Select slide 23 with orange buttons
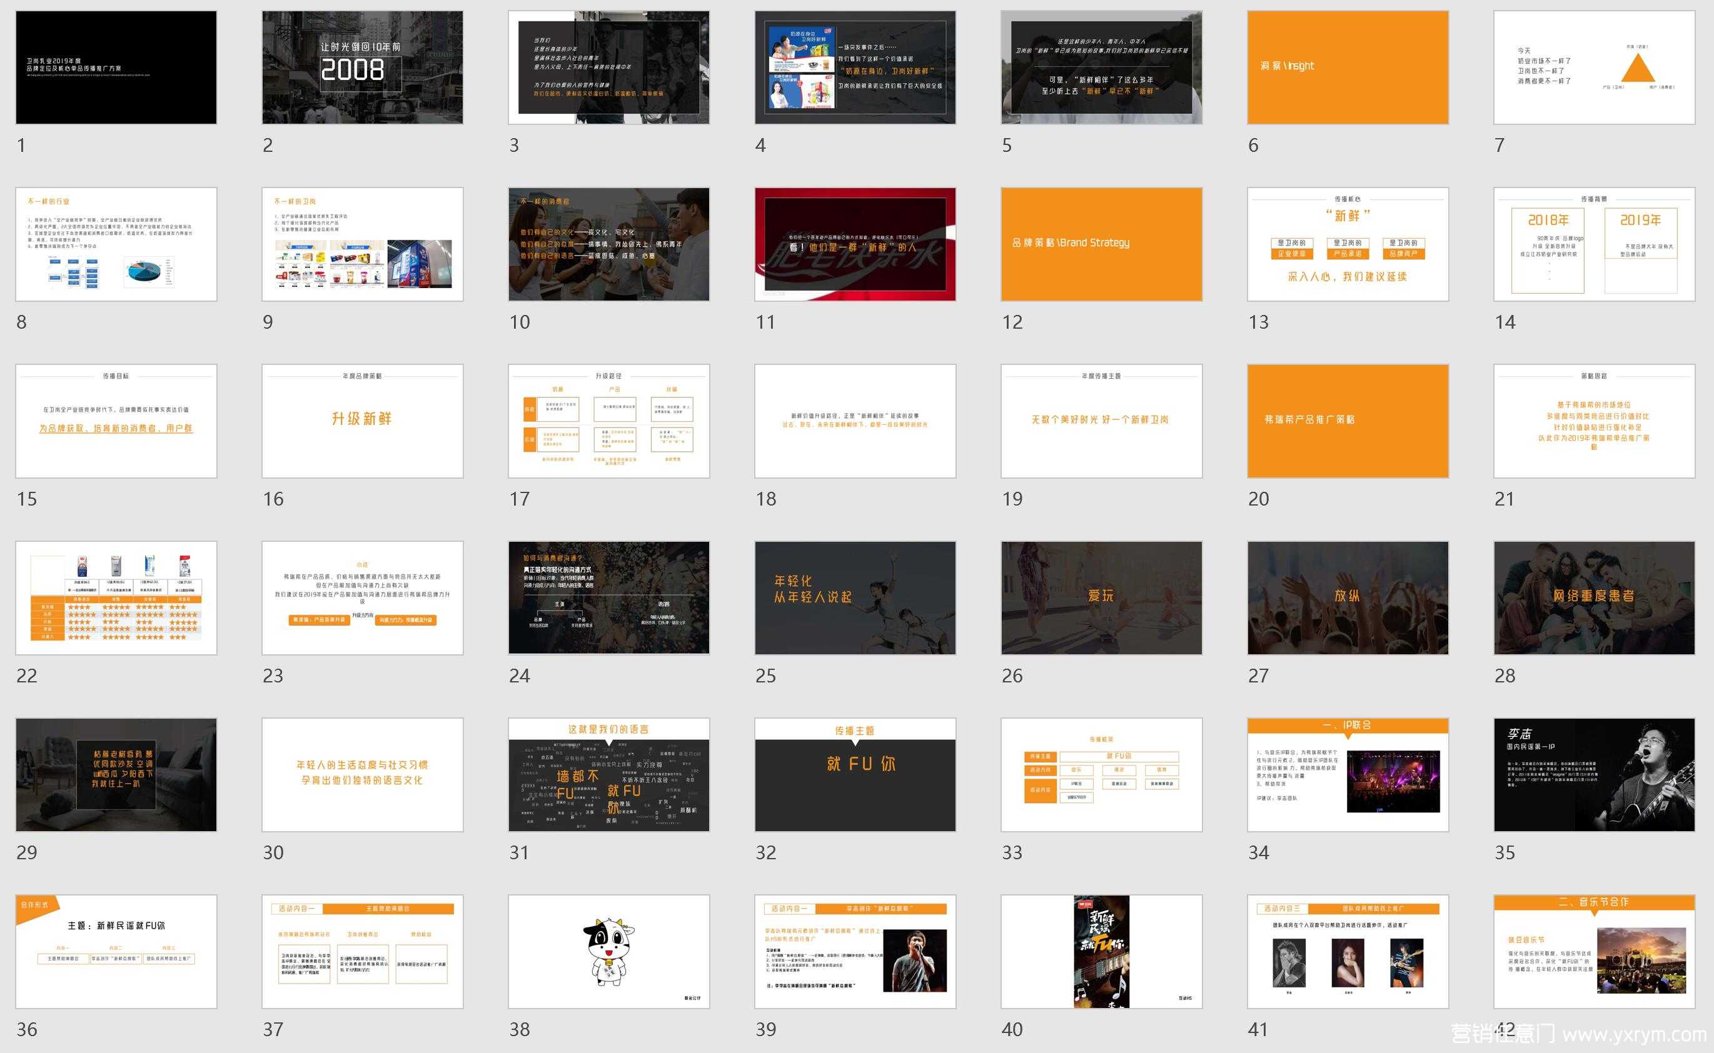The width and height of the screenshot is (1714, 1053). (362, 598)
